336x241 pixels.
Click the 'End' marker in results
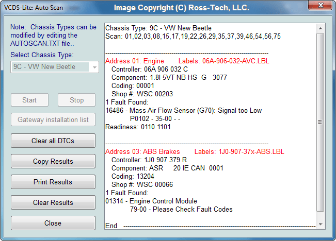pos(111,226)
